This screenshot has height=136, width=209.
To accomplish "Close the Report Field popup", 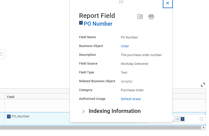I will pos(168,3).
